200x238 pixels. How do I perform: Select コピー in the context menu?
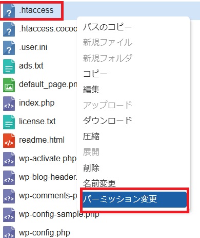click(x=95, y=74)
